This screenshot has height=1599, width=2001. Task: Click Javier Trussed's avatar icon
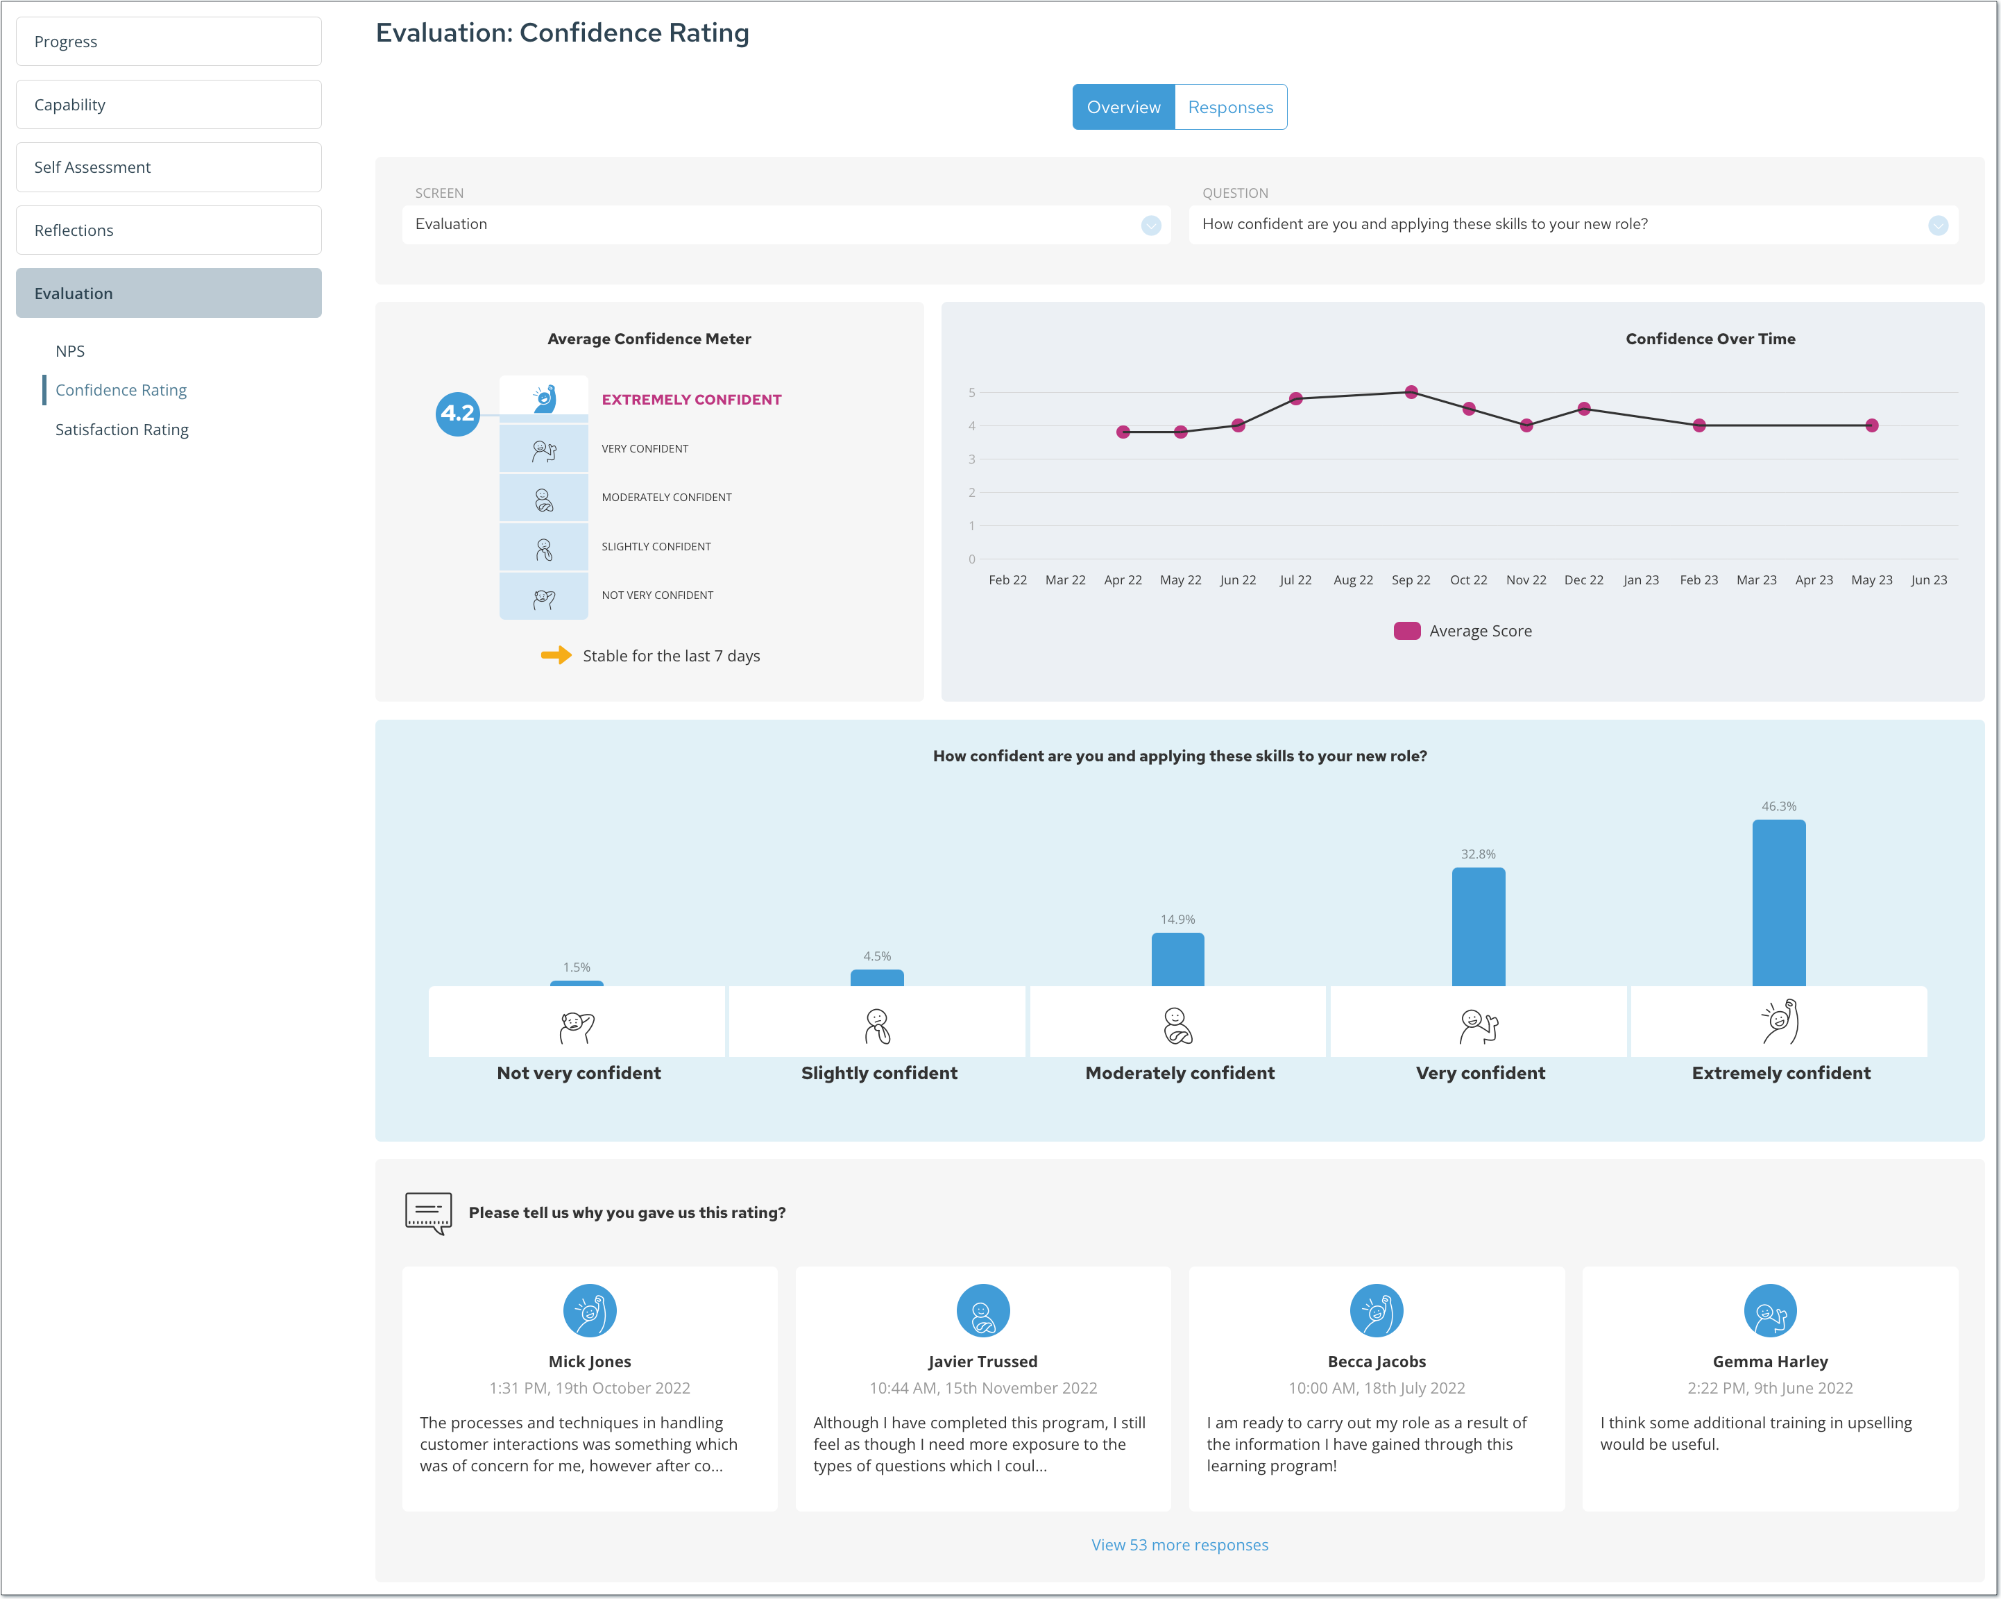click(x=983, y=1310)
